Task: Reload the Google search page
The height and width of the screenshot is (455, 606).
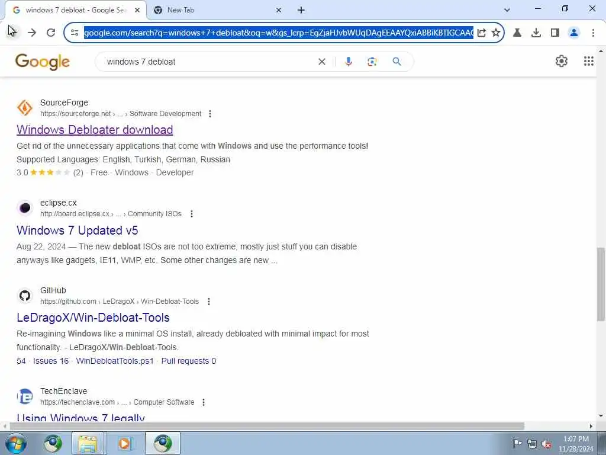Action: coord(51,33)
